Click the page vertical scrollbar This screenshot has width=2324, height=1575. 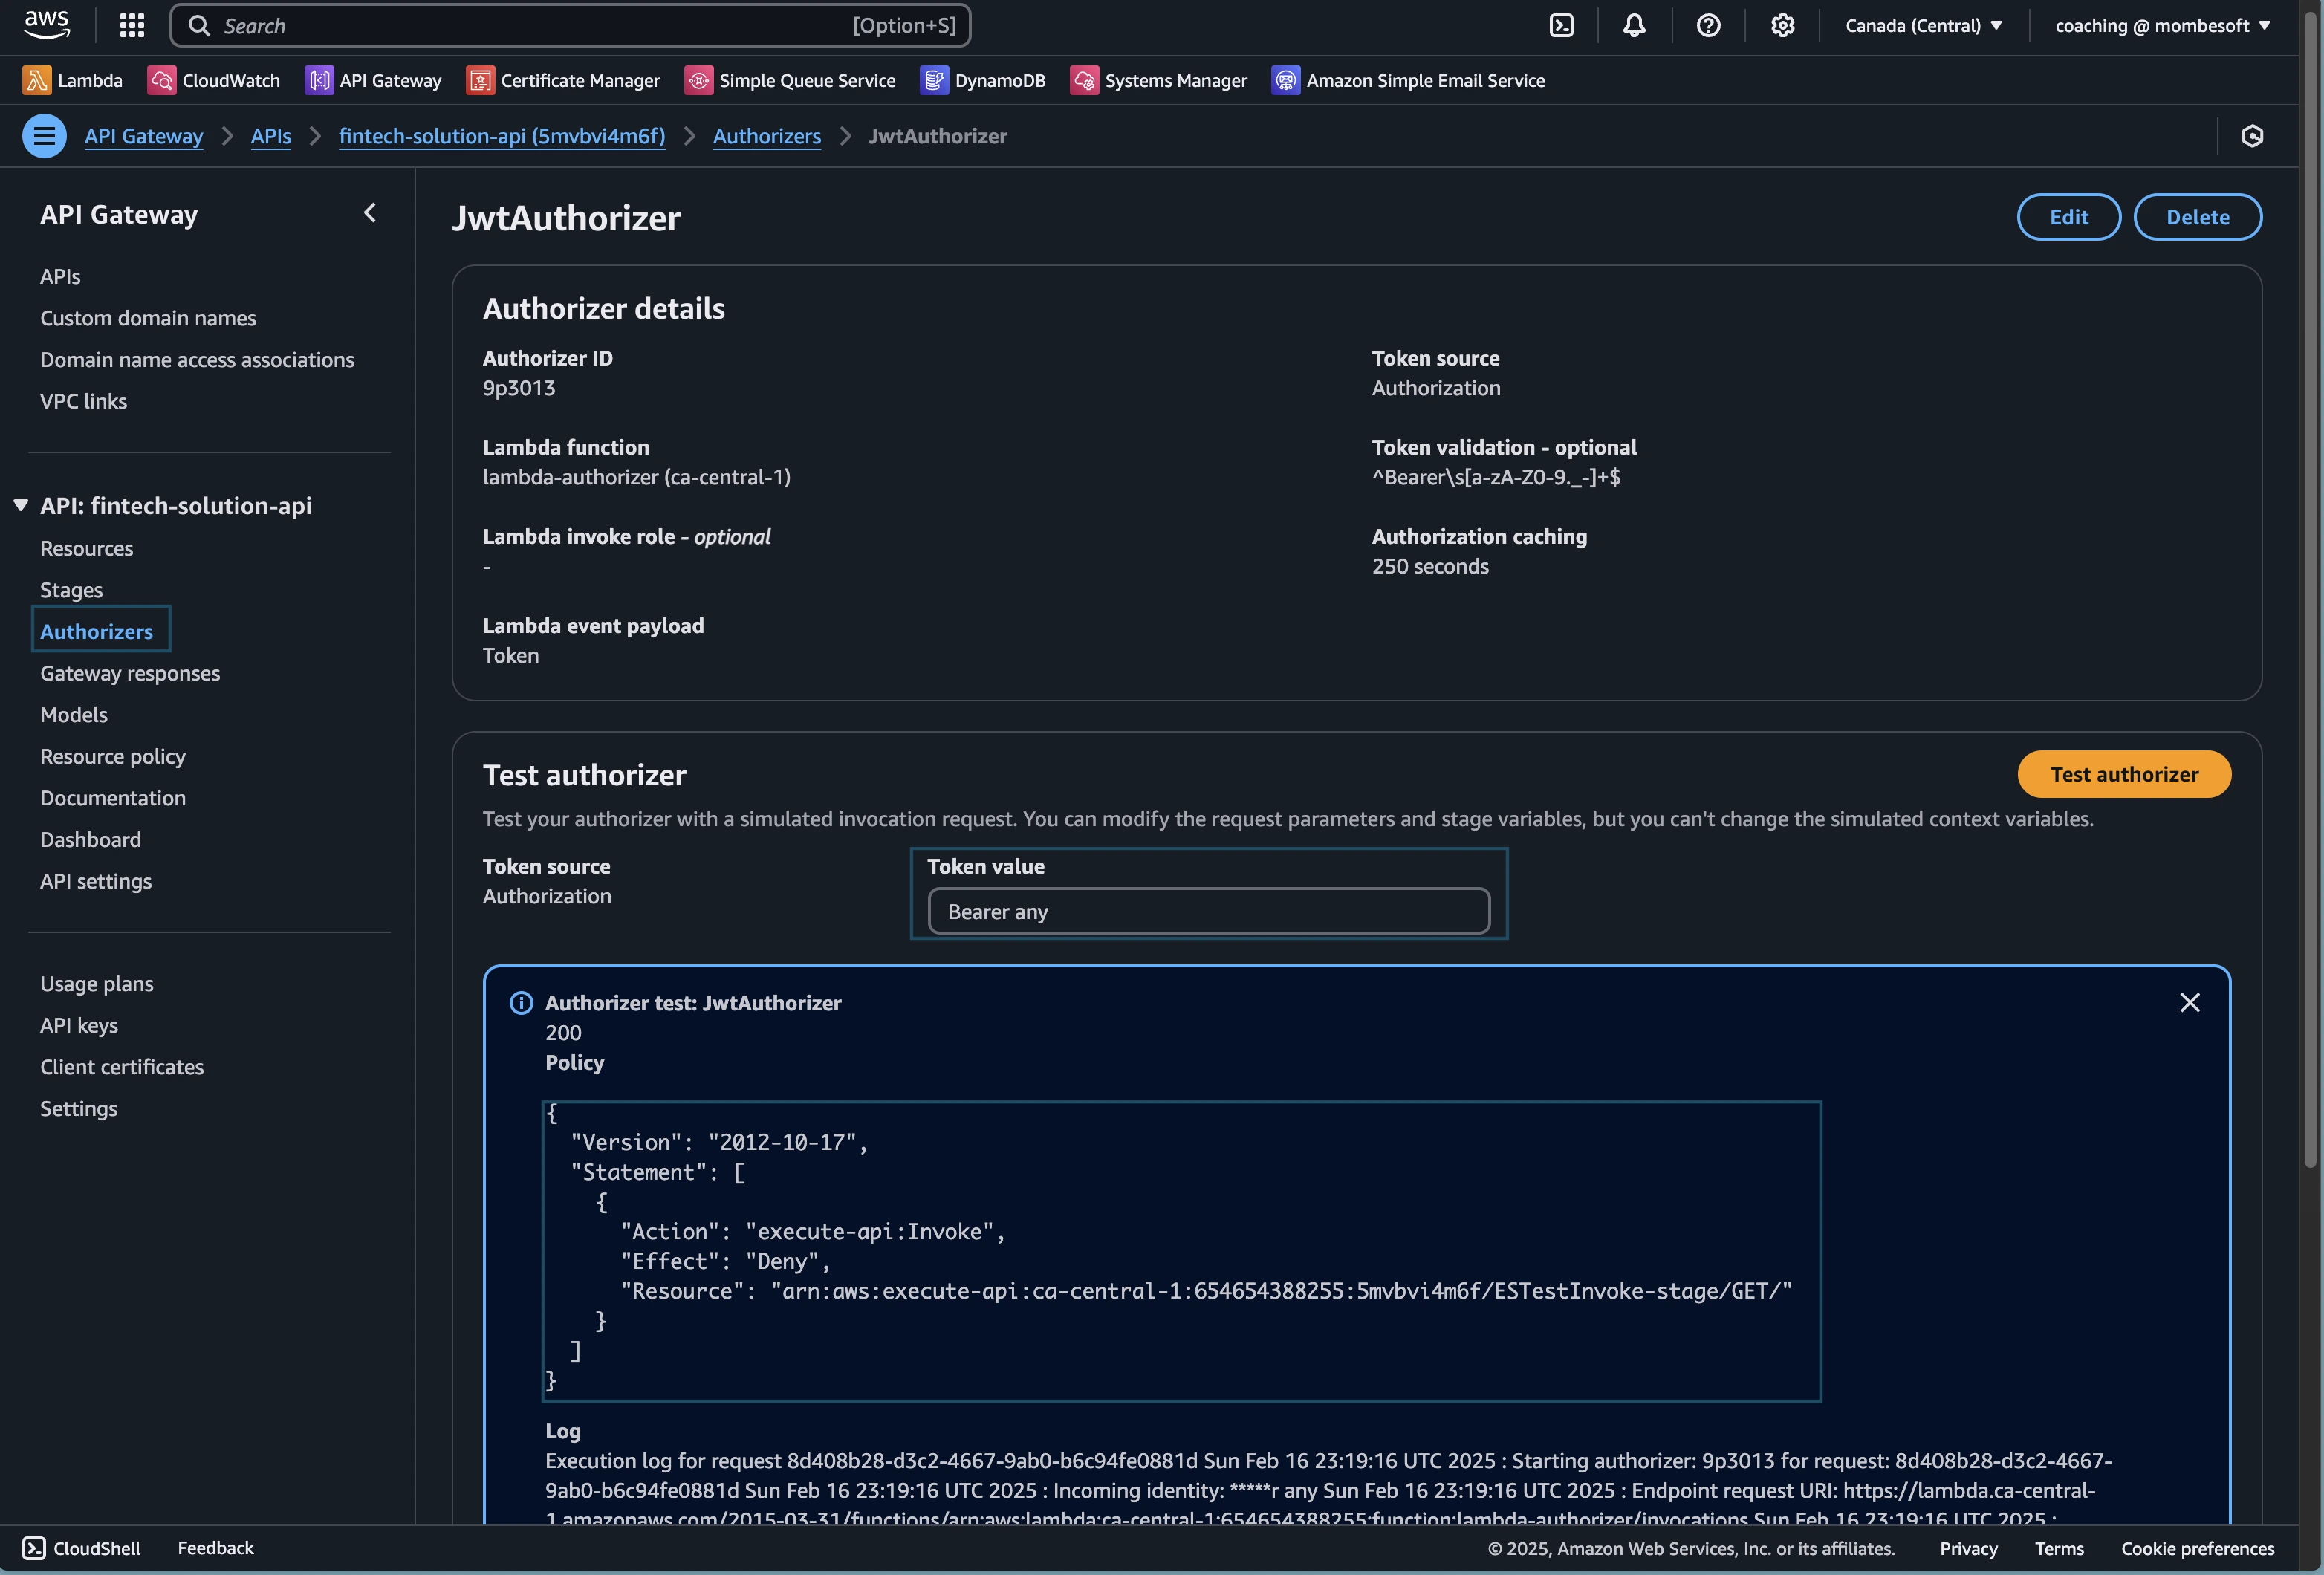[x=2310, y=590]
